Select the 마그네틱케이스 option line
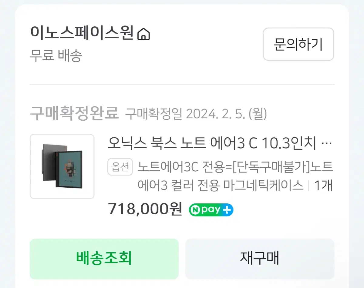This screenshot has height=288, width=364. click(221, 185)
